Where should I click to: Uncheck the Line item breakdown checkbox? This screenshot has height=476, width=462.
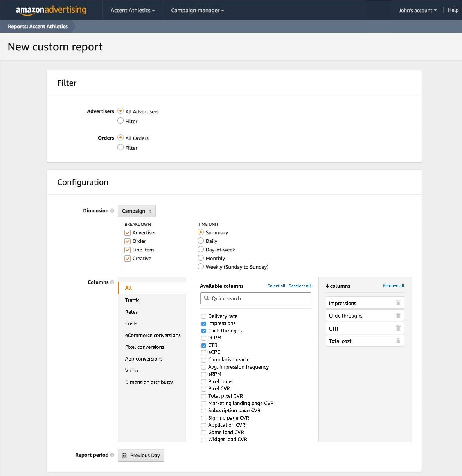128,250
